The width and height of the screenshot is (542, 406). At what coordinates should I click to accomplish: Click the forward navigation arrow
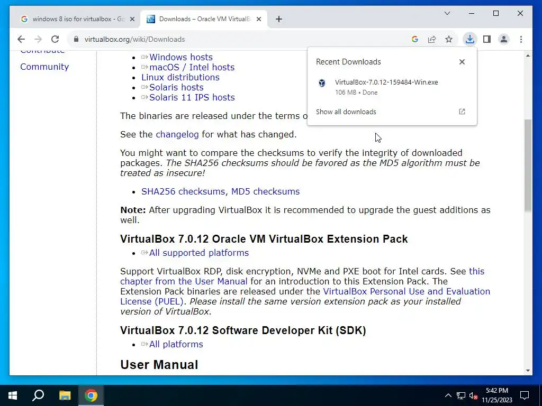[x=38, y=39]
